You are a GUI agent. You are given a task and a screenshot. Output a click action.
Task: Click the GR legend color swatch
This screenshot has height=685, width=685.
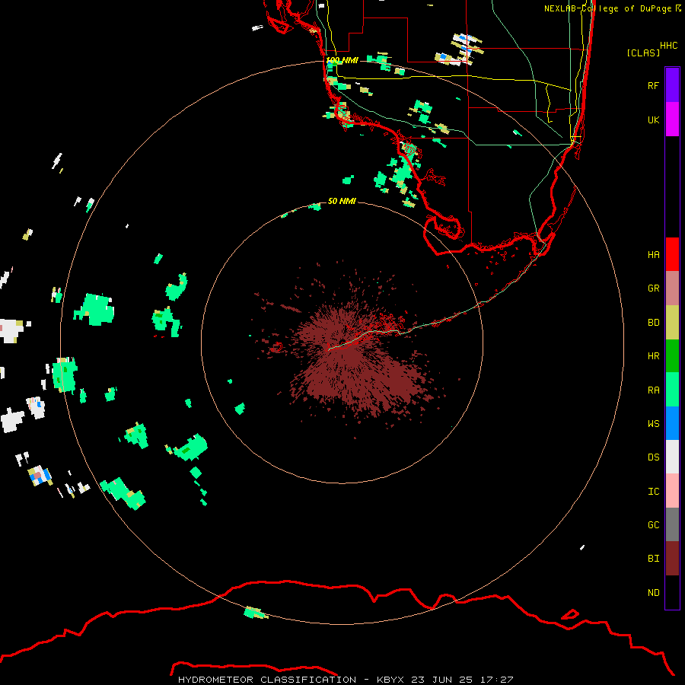pyautogui.click(x=672, y=288)
